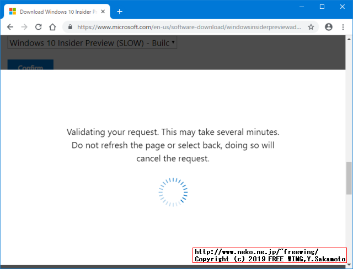Open a new browser tab
The height and width of the screenshot is (269, 353).
click(x=120, y=12)
